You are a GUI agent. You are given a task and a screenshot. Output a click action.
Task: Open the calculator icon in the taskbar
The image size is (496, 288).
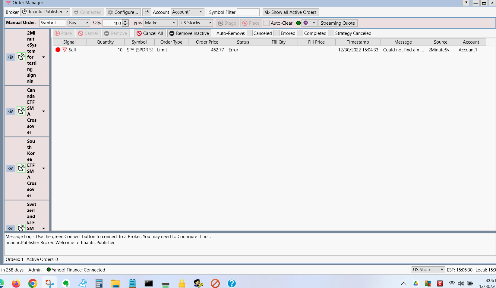(99, 283)
